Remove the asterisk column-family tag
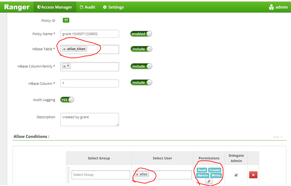The image size is (291, 186). click(64, 66)
